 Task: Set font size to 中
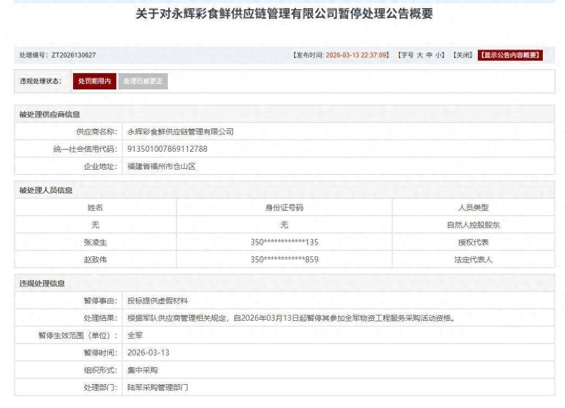click(x=429, y=55)
